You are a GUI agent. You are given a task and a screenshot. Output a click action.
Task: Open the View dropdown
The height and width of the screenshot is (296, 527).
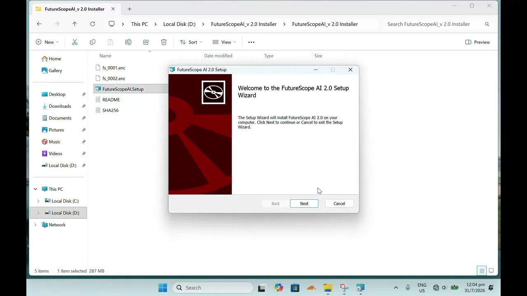click(x=224, y=42)
